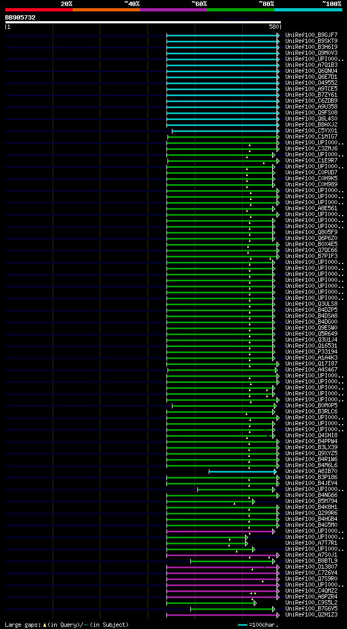The height and width of the screenshot is (629, 347).
Task: Open UniRef100_B4PPW4 entry
Action: point(311,441)
